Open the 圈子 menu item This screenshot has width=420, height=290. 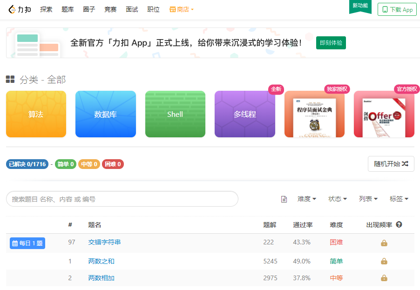[89, 9]
